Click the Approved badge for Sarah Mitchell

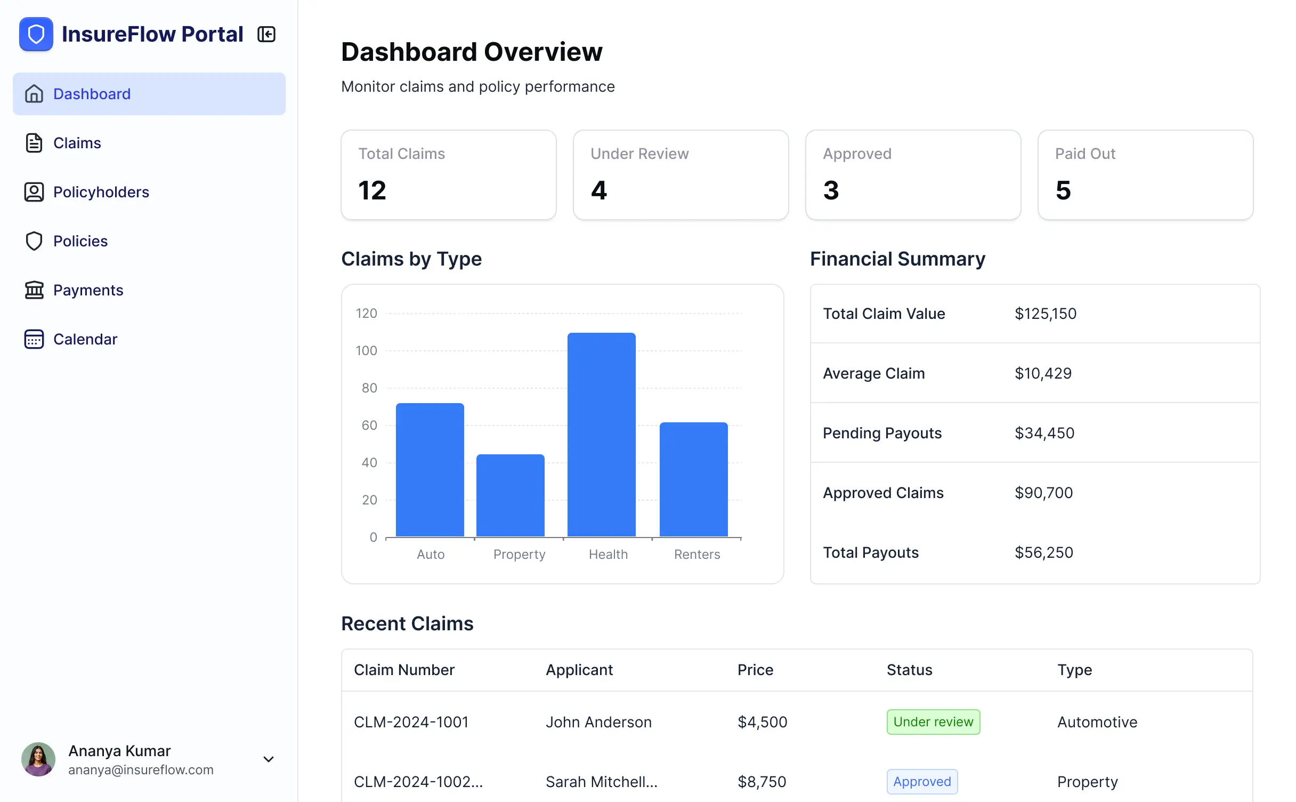922,781
